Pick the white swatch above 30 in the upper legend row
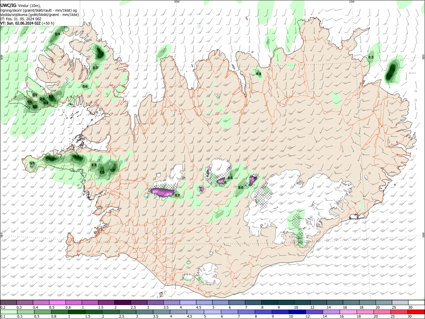Image resolution: width=425 pixels, height=319 pixels. (416, 302)
